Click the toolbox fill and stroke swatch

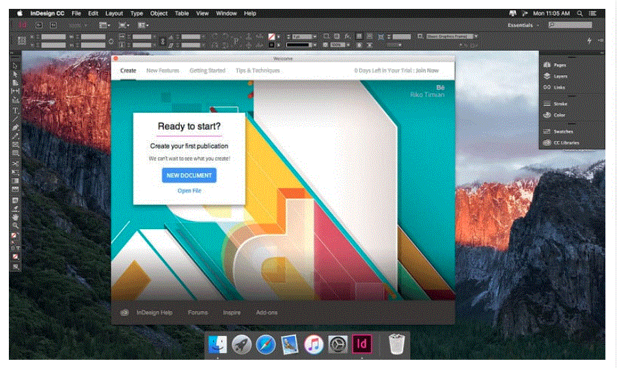[x=14, y=235]
